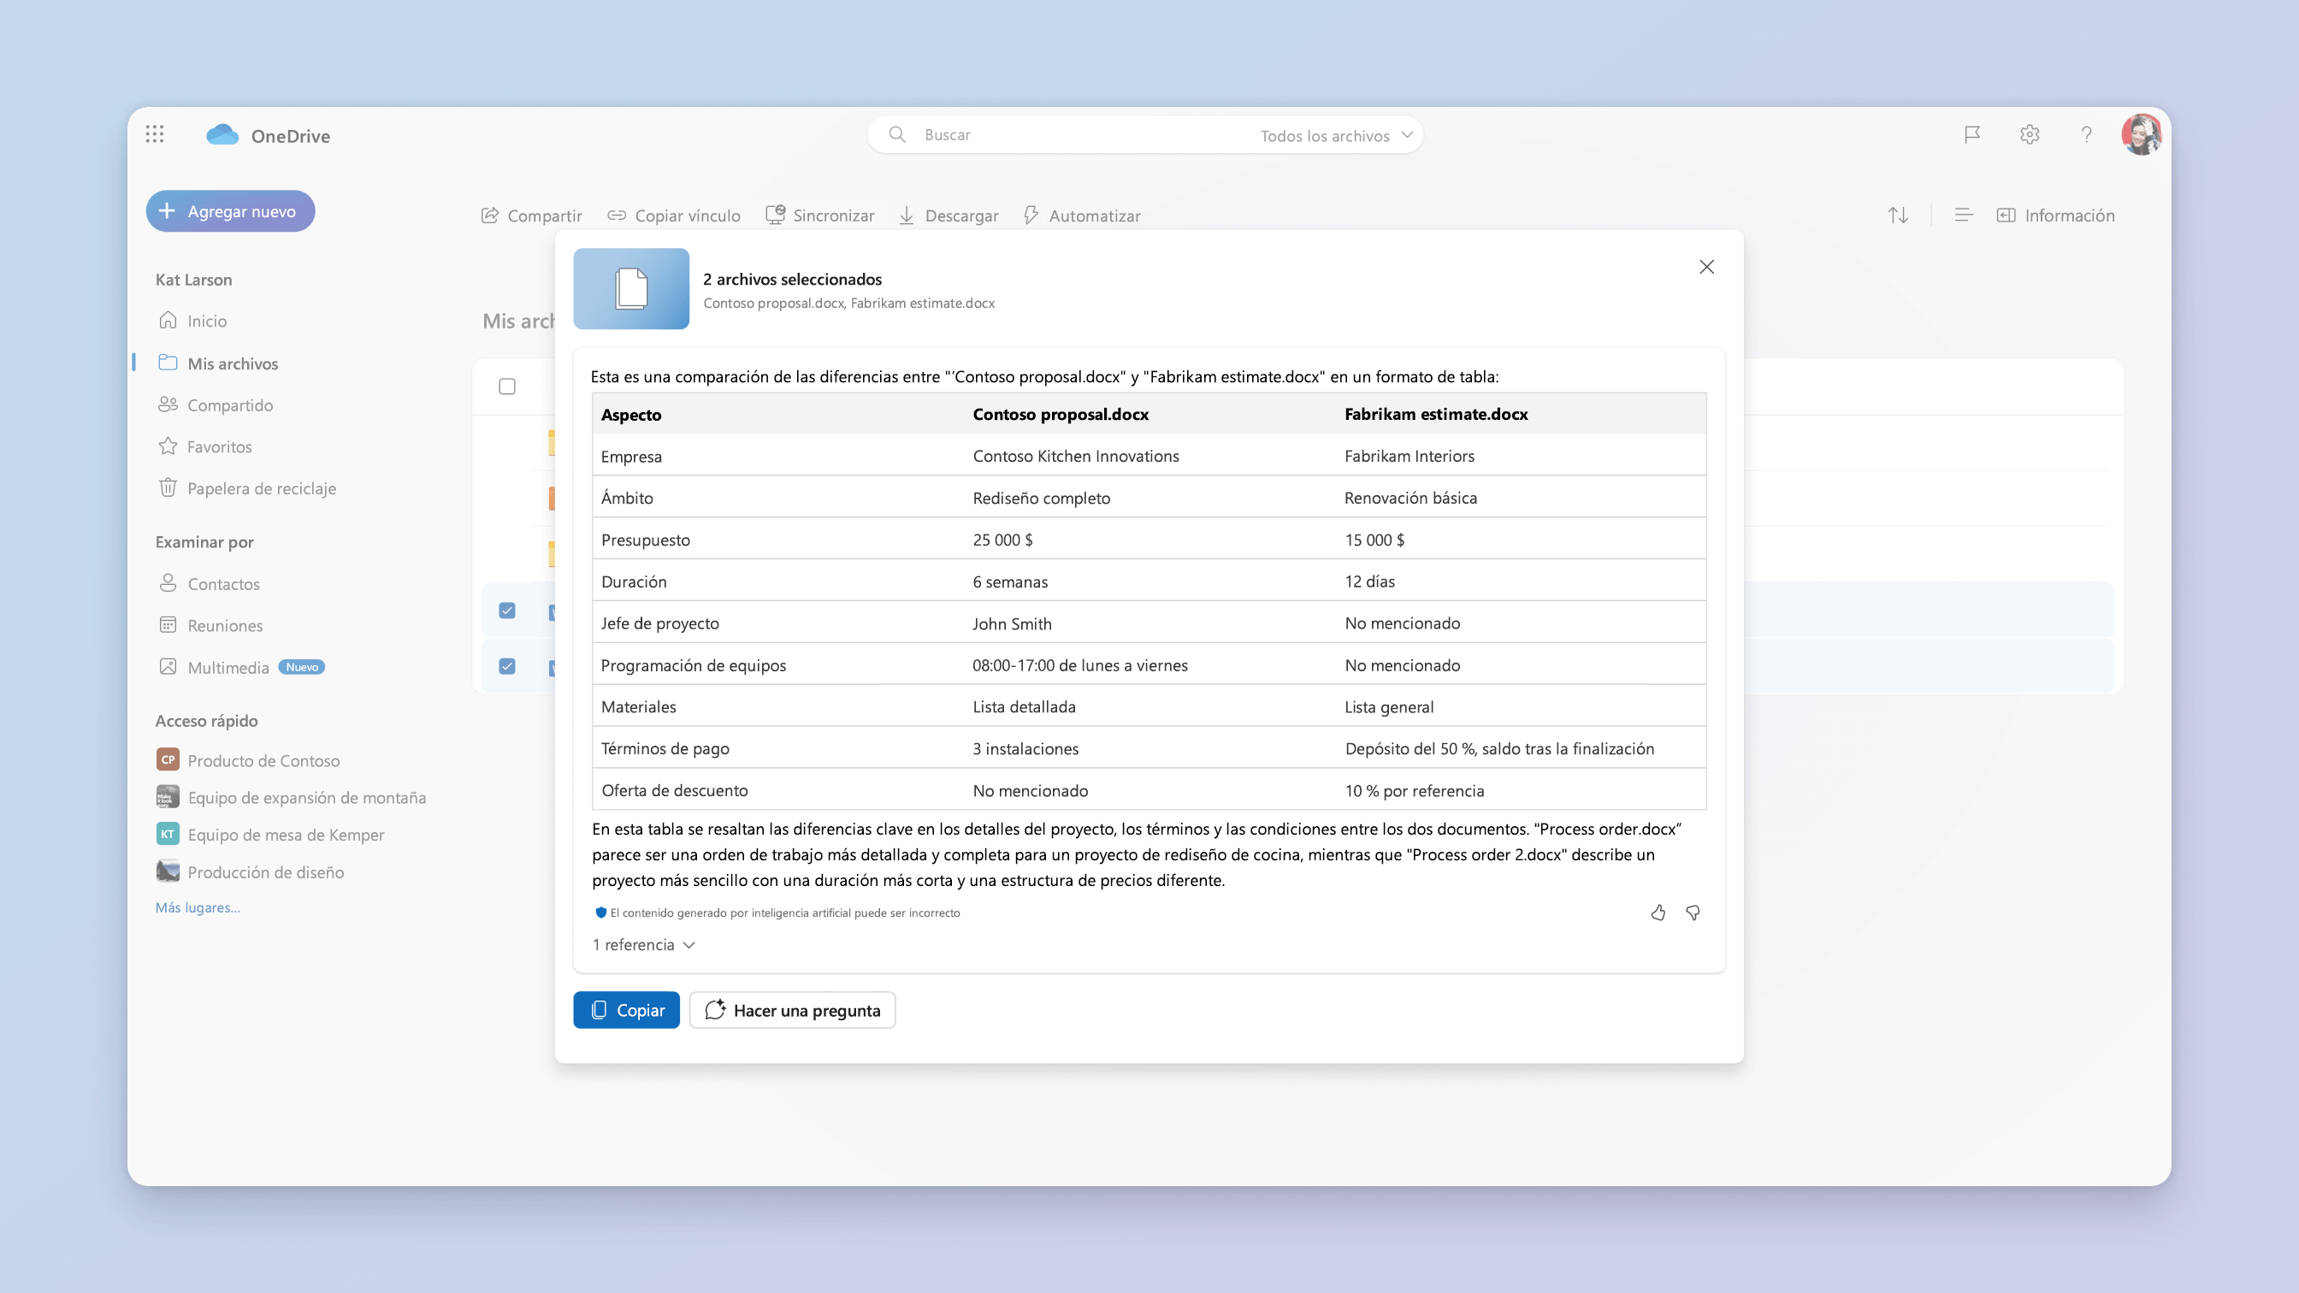2299x1293 pixels.
Task: Browse by Contactos
Action: click(209, 583)
